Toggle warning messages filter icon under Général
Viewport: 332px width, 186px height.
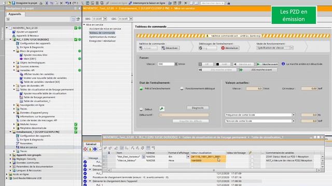[90, 149]
